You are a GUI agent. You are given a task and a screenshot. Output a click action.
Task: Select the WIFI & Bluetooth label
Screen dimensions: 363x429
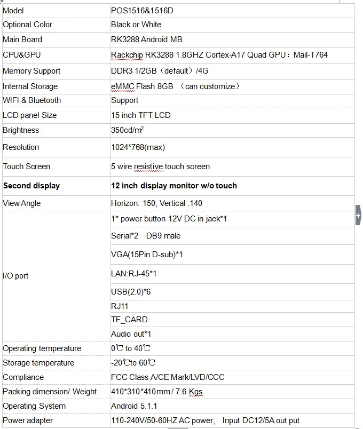32,100
